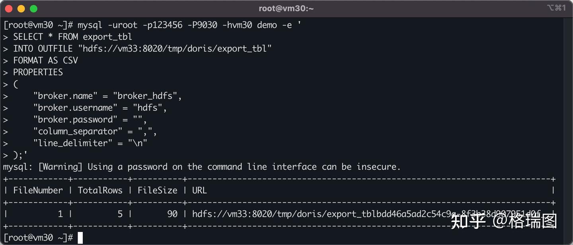Click the TotalRows column header

pyautogui.click(x=100, y=191)
